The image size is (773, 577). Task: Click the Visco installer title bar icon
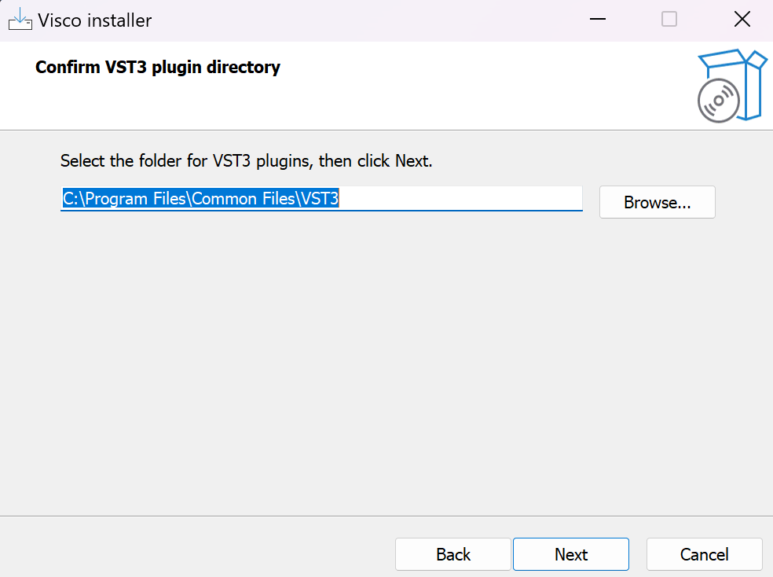(20, 20)
